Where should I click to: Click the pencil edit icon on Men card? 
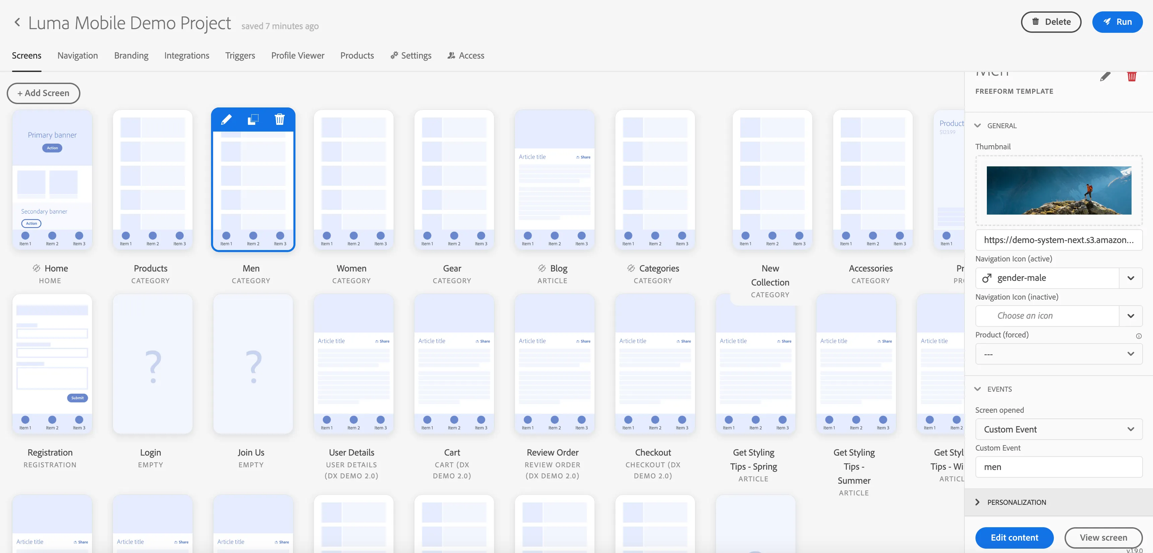(x=226, y=120)
